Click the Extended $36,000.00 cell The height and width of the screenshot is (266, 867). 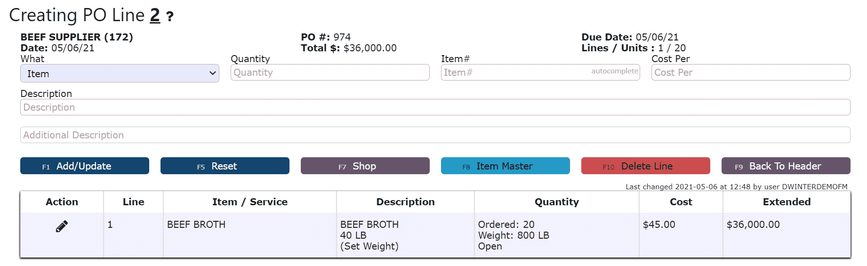787,235
